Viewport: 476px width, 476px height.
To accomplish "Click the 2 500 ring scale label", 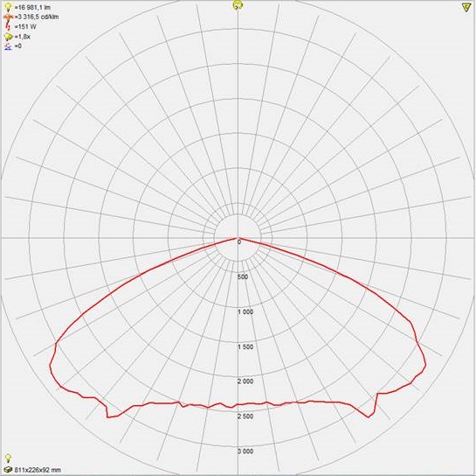I will coord(245,416).
